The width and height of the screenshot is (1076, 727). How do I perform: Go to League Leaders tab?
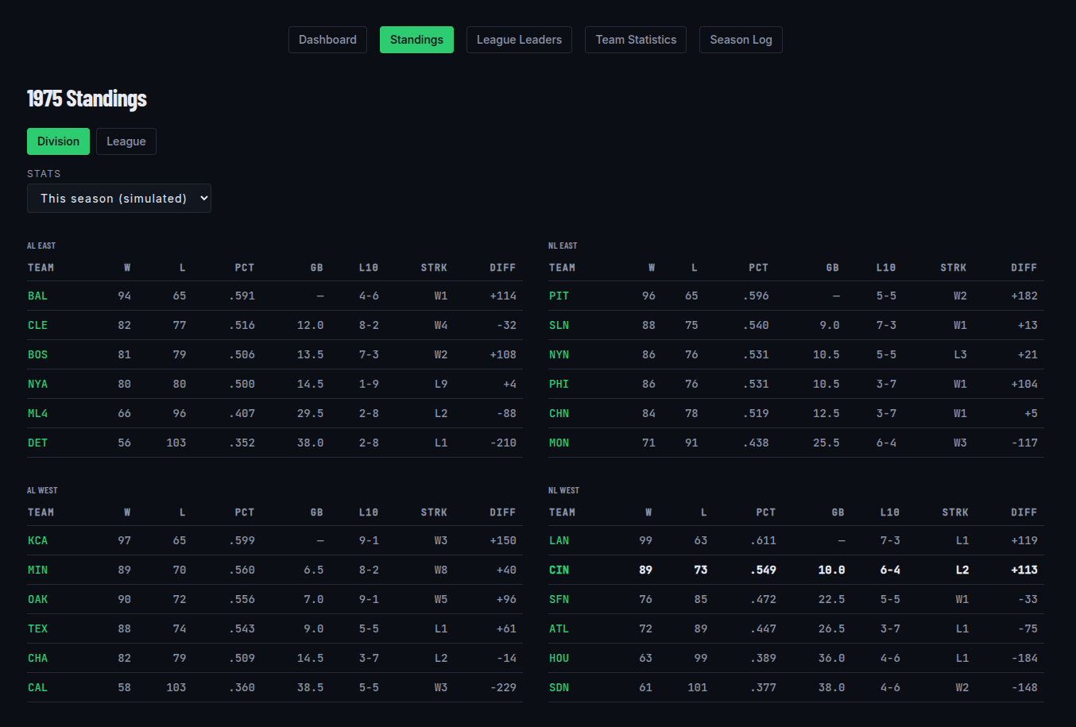[519, 40]
